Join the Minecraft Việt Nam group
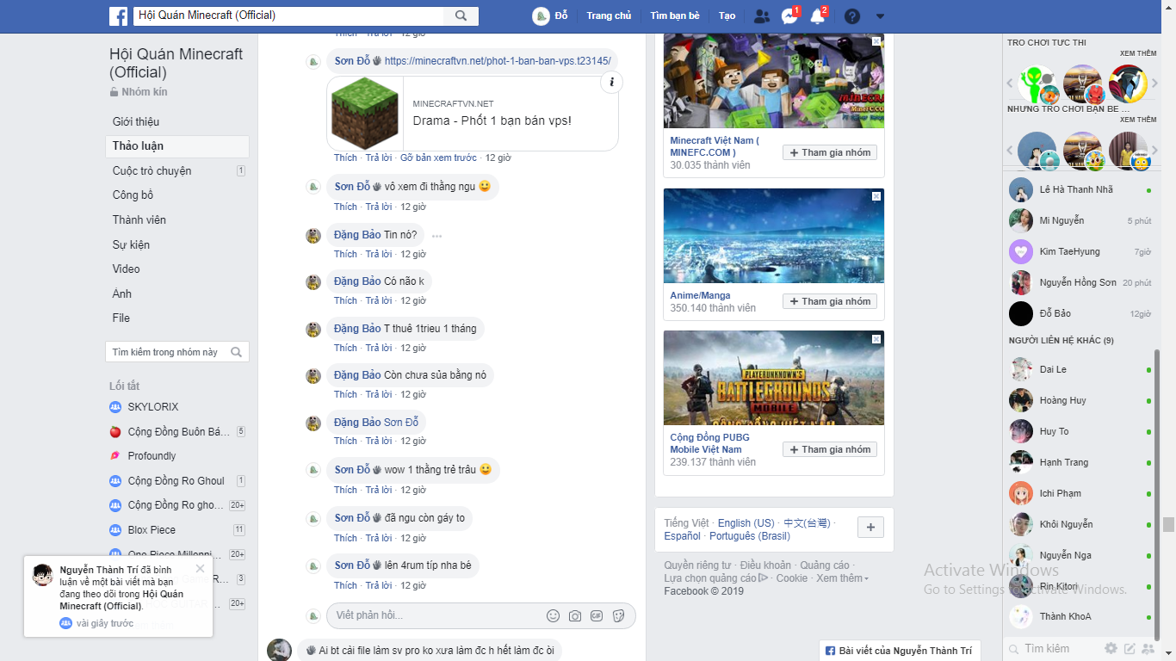Image resolution: width=1176 pixels, height=661 pixels. (830, 152)
